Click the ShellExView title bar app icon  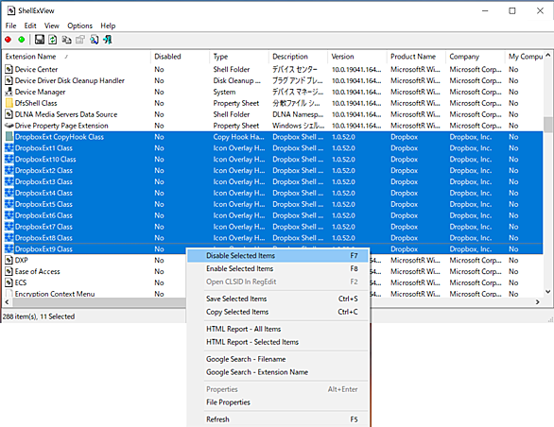[11, 10]
